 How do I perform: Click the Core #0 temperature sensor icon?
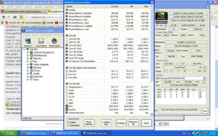tap(67, 71)
